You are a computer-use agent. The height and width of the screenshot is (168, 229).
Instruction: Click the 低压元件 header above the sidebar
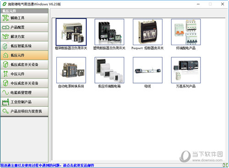point(9,11)
